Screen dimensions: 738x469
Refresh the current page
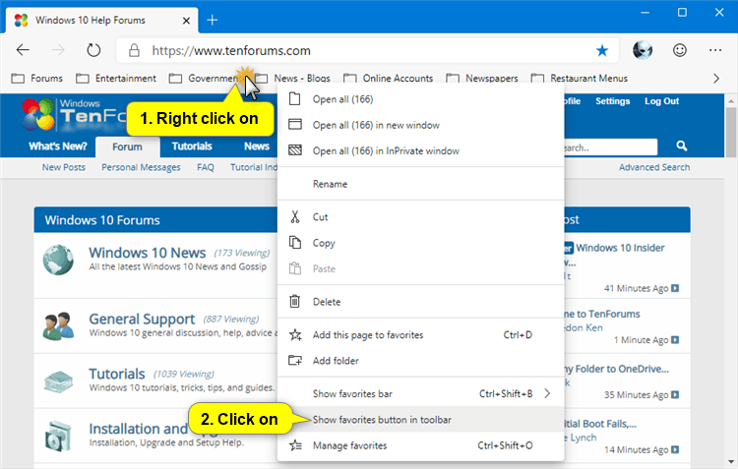point(93,50)
